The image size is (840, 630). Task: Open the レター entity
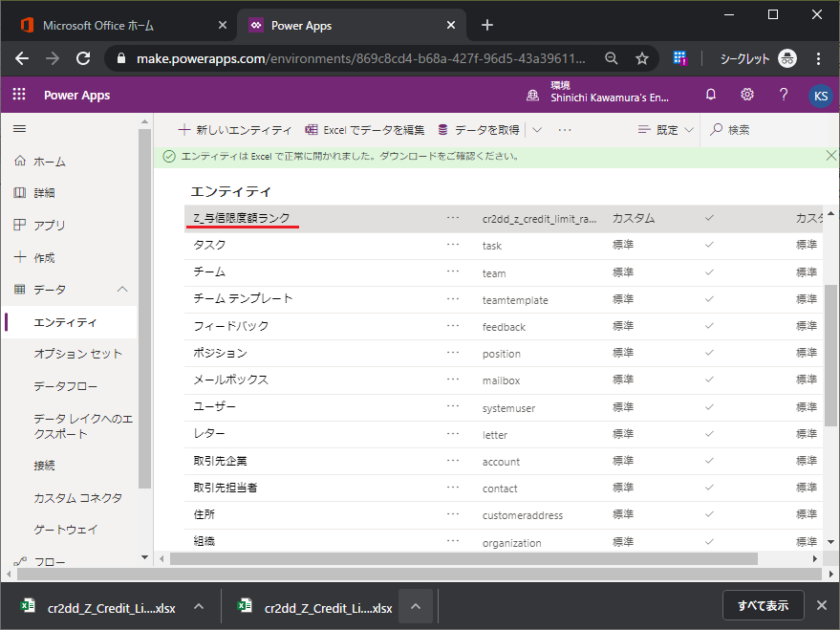pos(209,433)
